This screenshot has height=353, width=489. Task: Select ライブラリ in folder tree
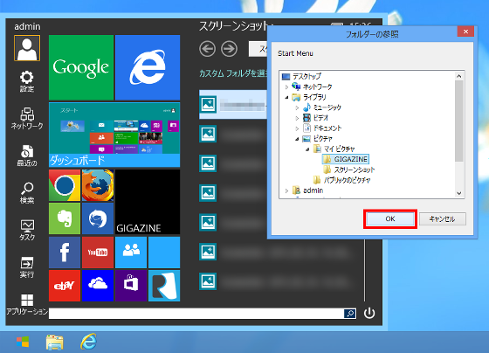(x=314, y=97)
